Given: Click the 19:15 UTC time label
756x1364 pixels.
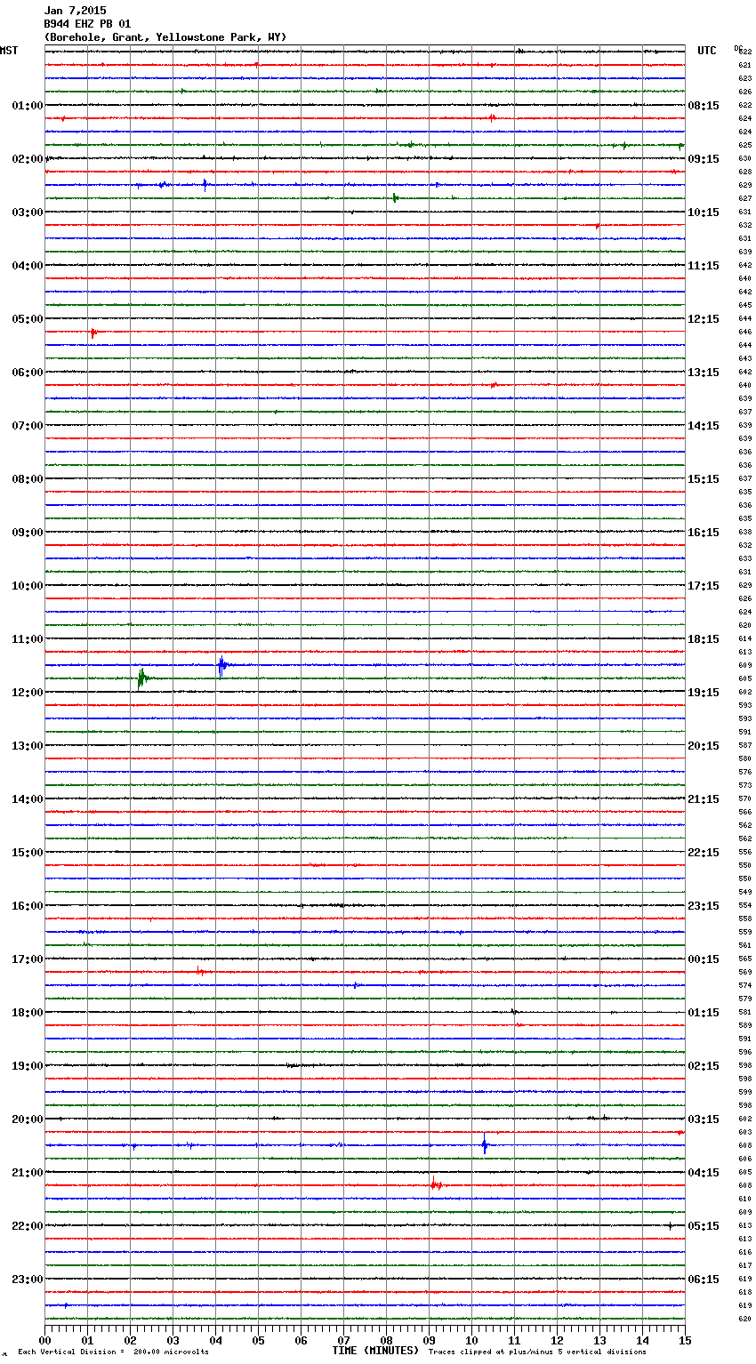Looking at the screenshot, I should click(704, 693).
